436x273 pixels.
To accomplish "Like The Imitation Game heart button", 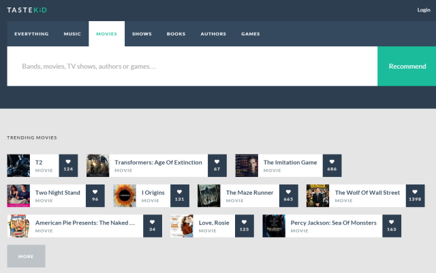I will pos(332,165).
